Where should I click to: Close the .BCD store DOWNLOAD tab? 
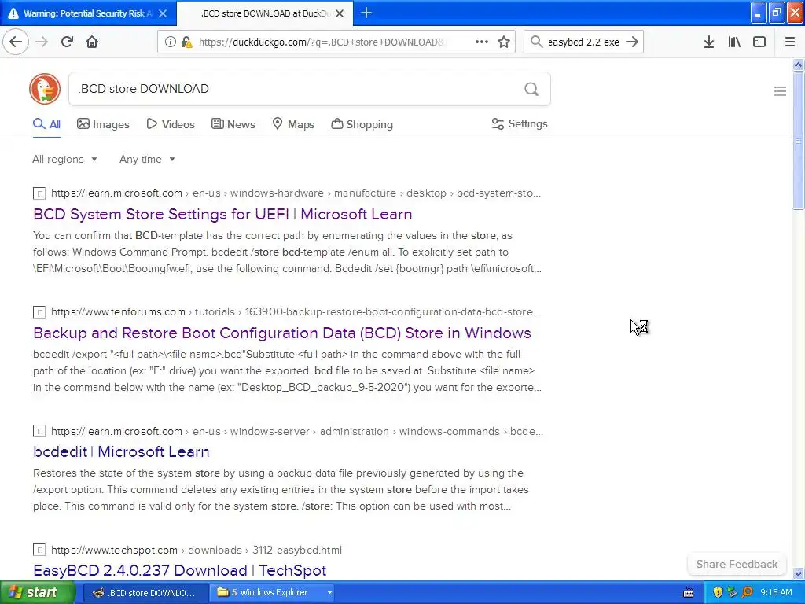tap(340, 13)
